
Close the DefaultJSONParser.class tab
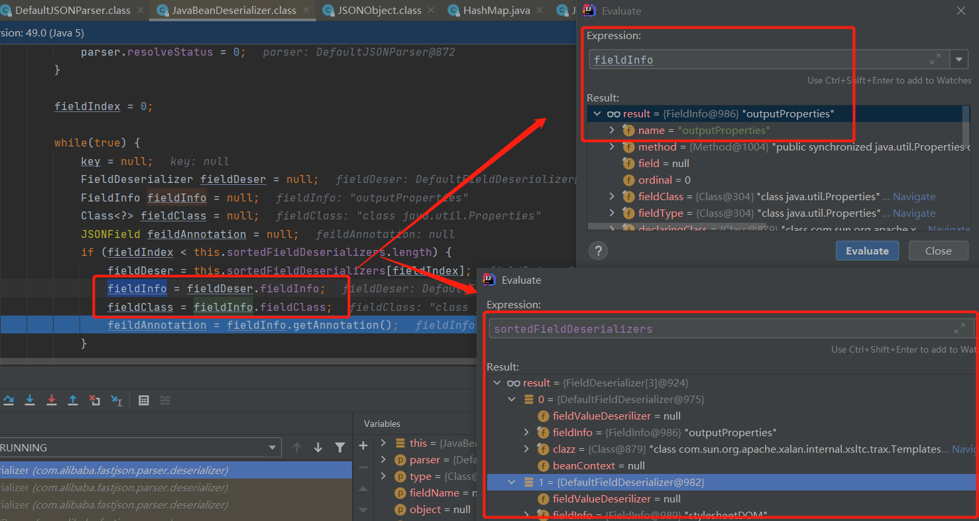point(139,11)
